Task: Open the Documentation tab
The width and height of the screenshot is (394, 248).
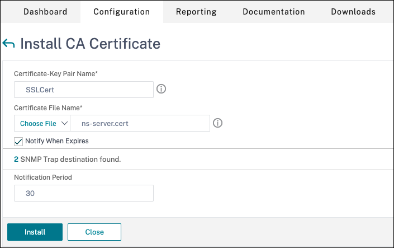Action: [274, 12]
